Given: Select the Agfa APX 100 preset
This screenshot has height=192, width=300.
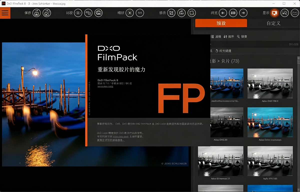Looking at the screenshot, I should (270, 161).
